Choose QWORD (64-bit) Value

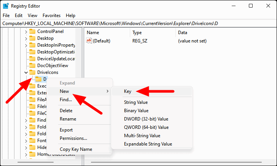(x=152, y=127)
